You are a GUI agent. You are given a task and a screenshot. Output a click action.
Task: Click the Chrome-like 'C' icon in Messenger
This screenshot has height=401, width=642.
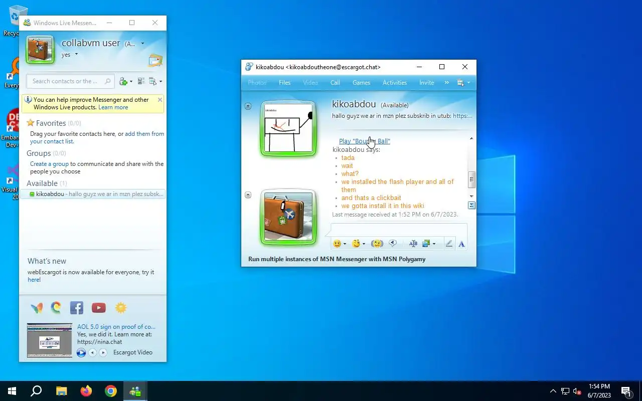(x=56, y=308)
